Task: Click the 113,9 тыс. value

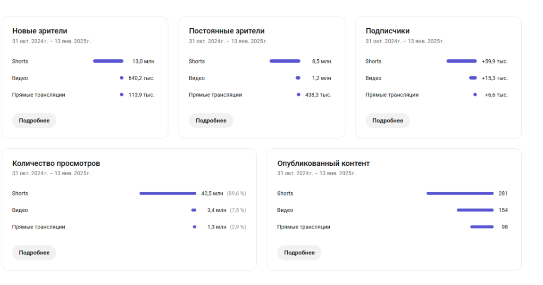Action: click(x=141, y=94)
